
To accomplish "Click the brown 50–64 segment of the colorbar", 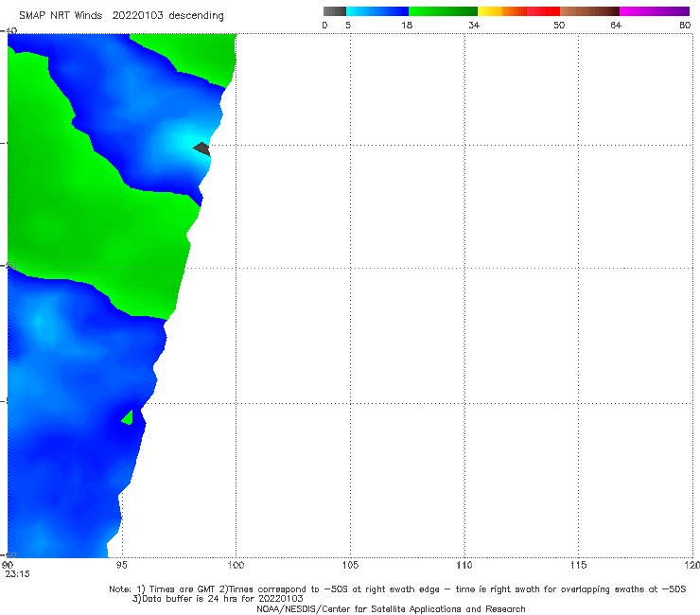I will [589, 11].
